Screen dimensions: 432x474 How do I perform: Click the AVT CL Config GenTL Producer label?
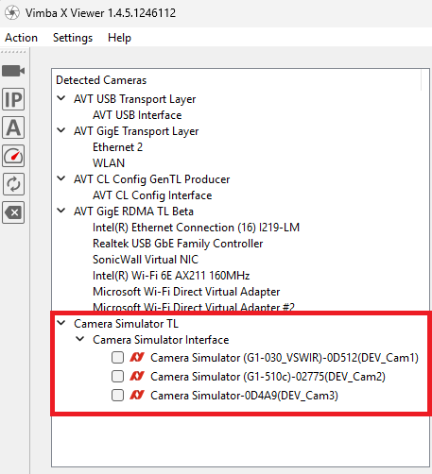[x=151, y=179]
